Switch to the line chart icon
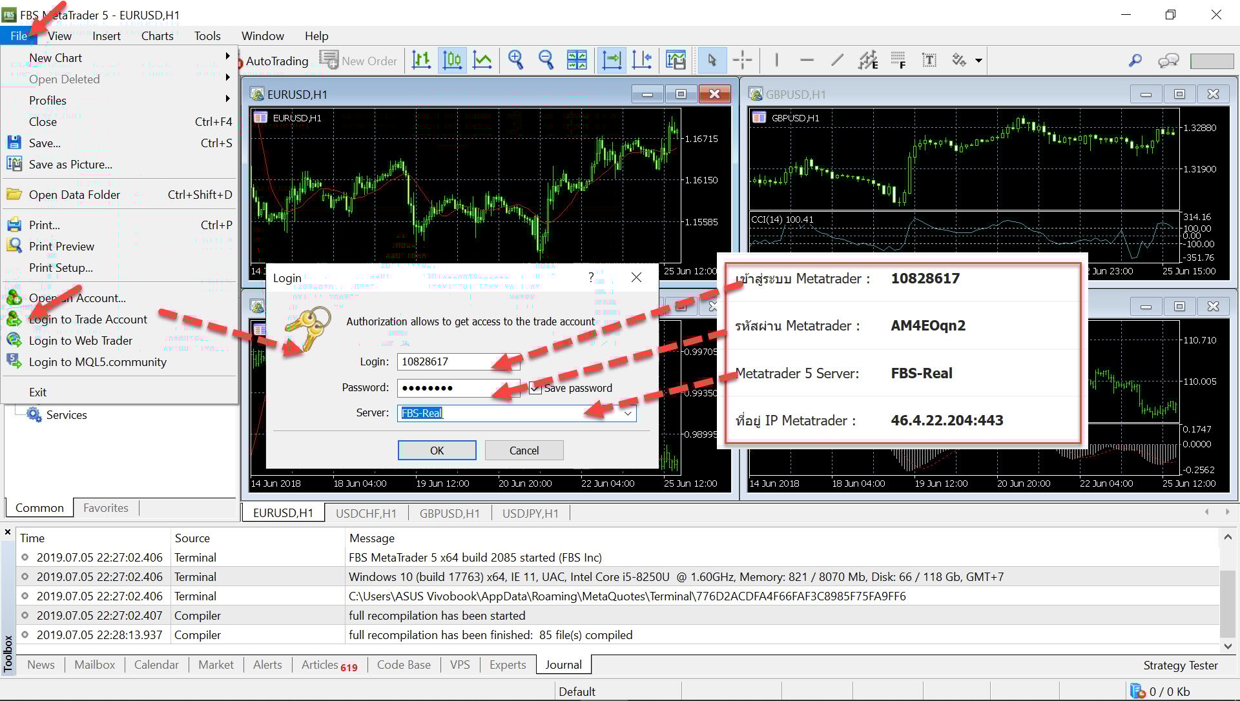1240x701 pixels. tap(482, 61)
